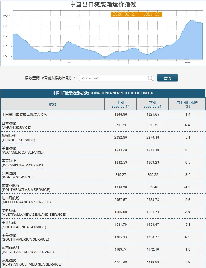
Task: Click West East Africa previous value 1183.74
Action: 121,250
